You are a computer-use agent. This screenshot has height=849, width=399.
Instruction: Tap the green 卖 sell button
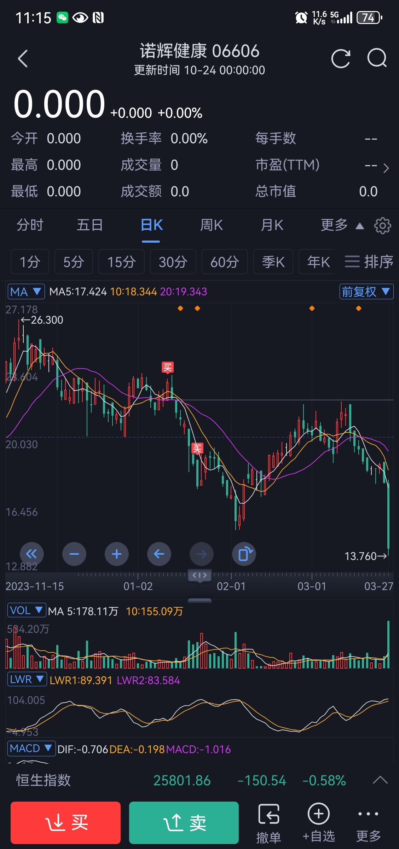click(x=184, y=823)
